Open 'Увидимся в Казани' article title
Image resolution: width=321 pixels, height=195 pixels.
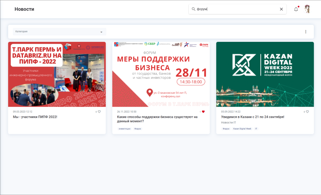point(253,117)
